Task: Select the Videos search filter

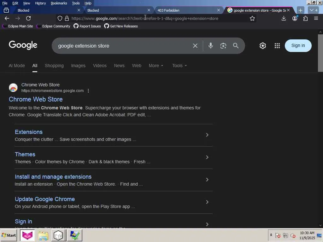Action: pos(100,66)
